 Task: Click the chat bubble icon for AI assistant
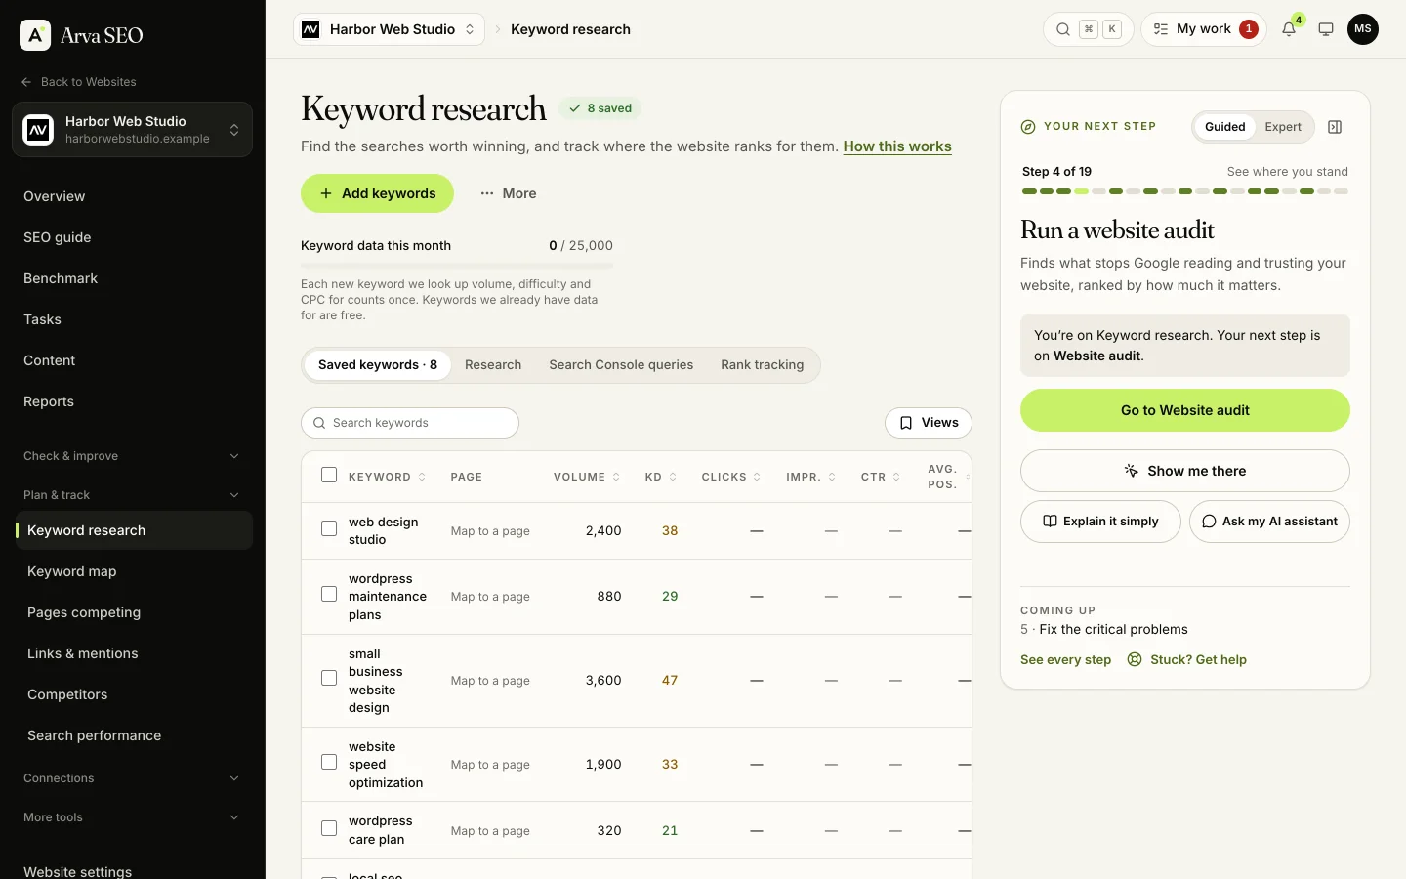tap(1209, 522)
